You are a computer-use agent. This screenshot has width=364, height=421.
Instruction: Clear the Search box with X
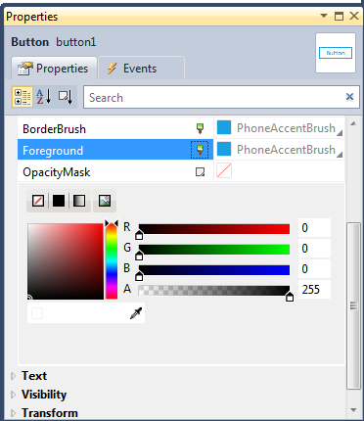[349, 97]
